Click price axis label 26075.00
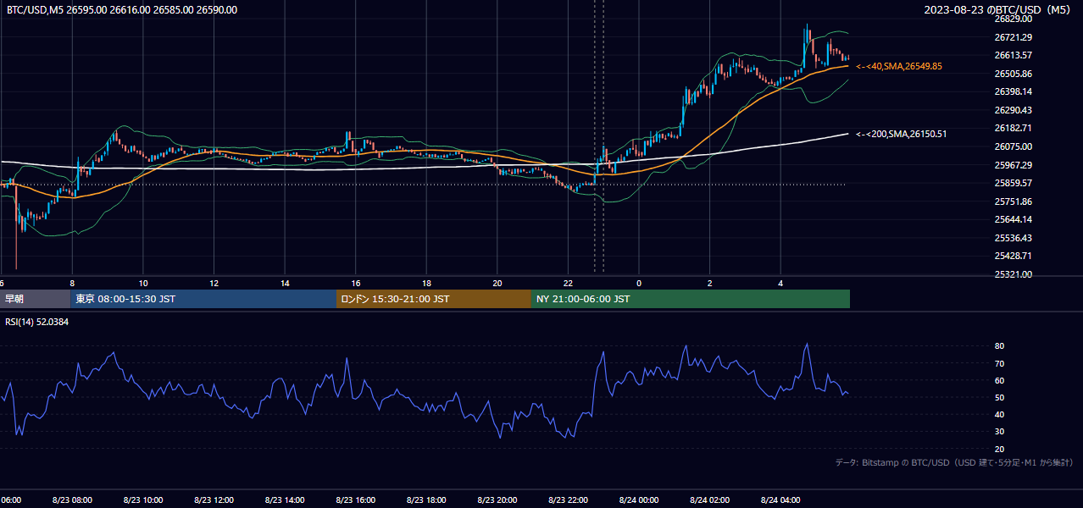1083x508 pixels. click(x=1013, y=146)
